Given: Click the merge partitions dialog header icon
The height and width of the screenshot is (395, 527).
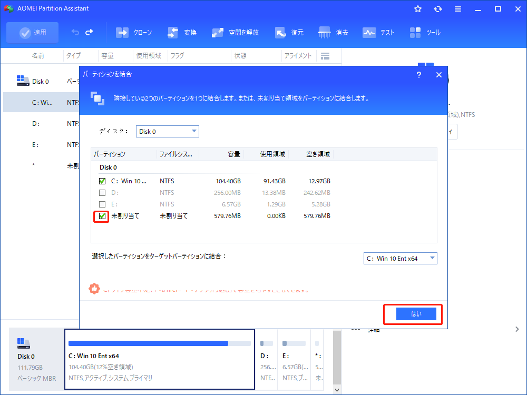Looking at the screenshot, I should 97,98.
